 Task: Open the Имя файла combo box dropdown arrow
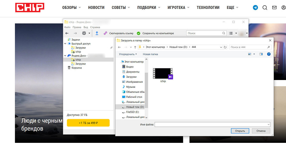click(x=268, y=125)
